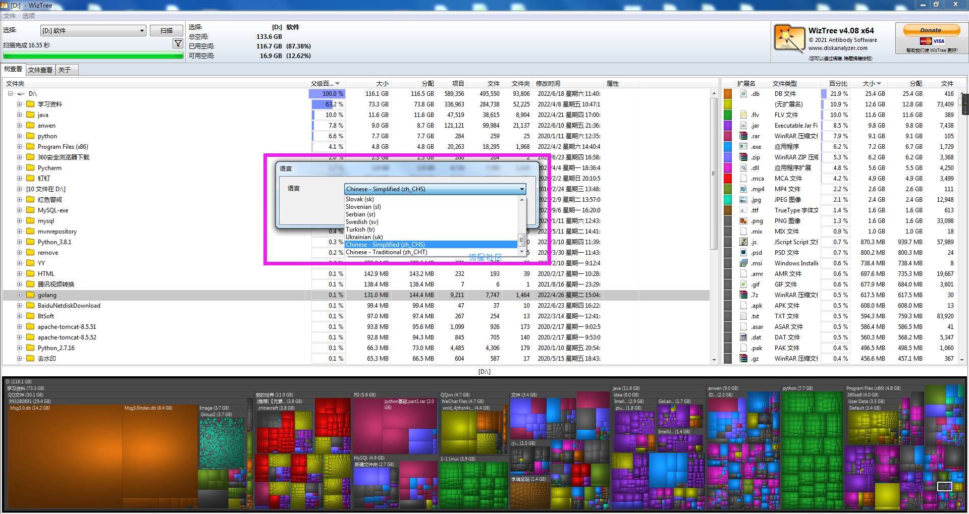Click the .gz archive file icon
This screenshot has height=514, width=969.
(743, 359)
